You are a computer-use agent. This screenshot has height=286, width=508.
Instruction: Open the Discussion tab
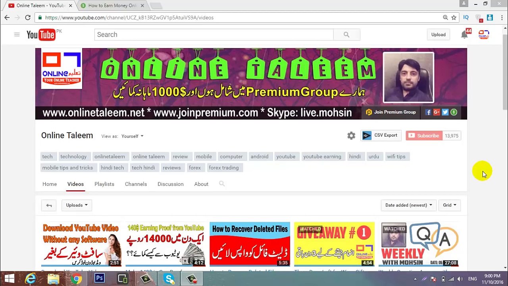coord(170,184)
